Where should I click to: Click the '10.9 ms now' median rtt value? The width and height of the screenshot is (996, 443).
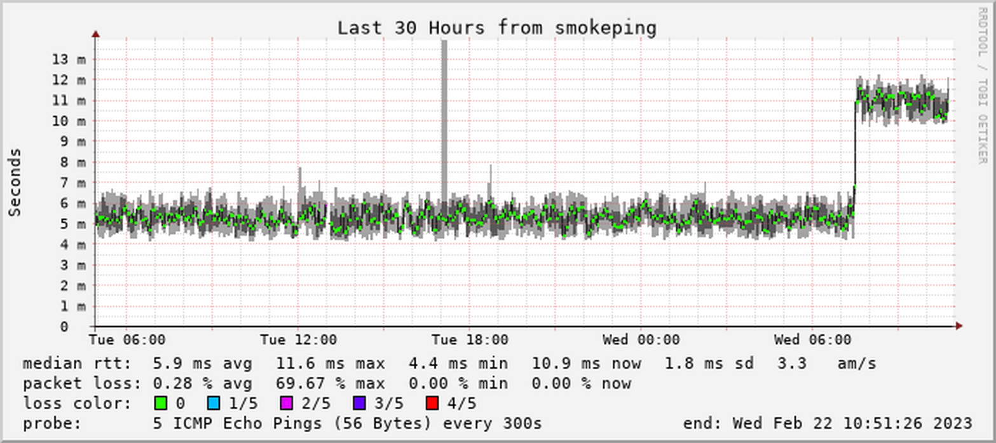tap(586, 364)
